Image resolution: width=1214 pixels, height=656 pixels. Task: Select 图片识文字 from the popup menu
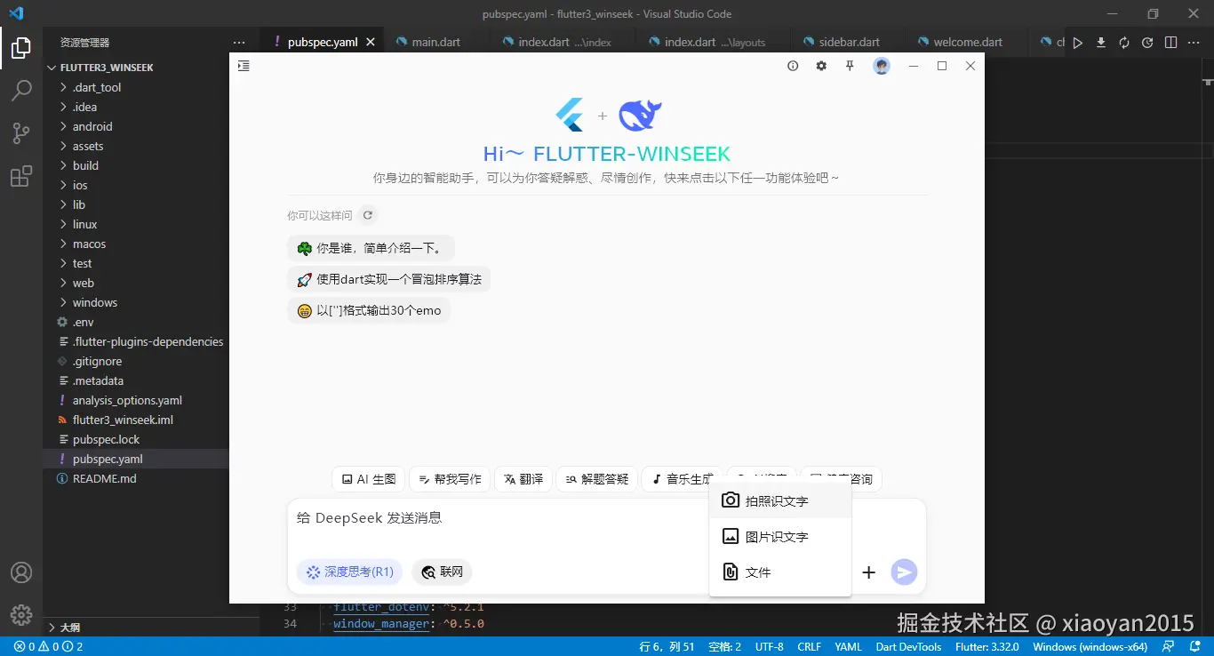[x=780, y=537]
